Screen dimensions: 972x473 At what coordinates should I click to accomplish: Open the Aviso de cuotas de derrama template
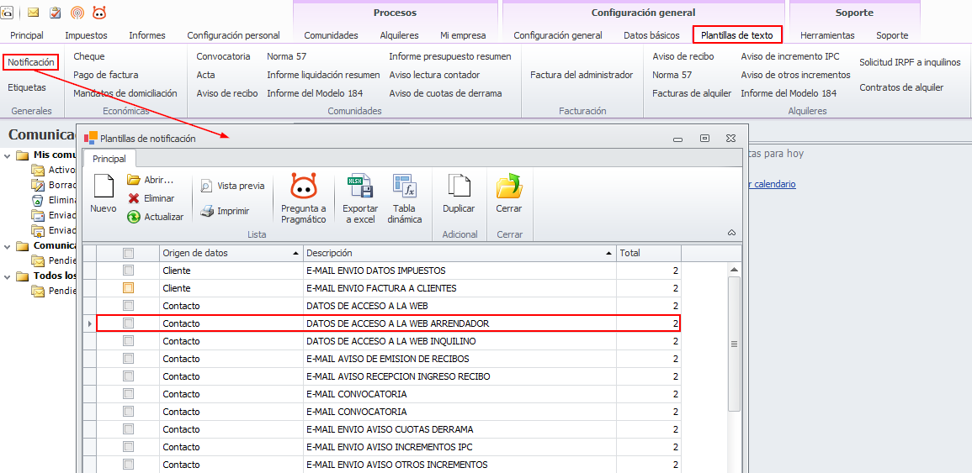click(x=445, y=93)
